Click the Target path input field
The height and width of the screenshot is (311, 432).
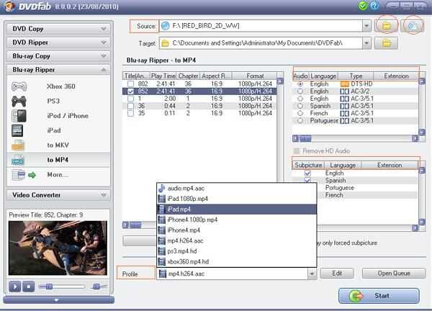261,43
